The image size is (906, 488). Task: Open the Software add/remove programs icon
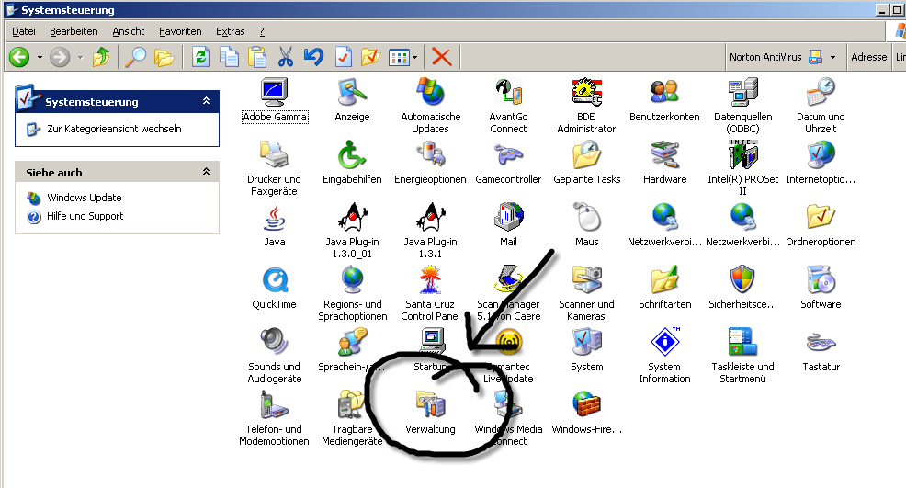[821, 280]
